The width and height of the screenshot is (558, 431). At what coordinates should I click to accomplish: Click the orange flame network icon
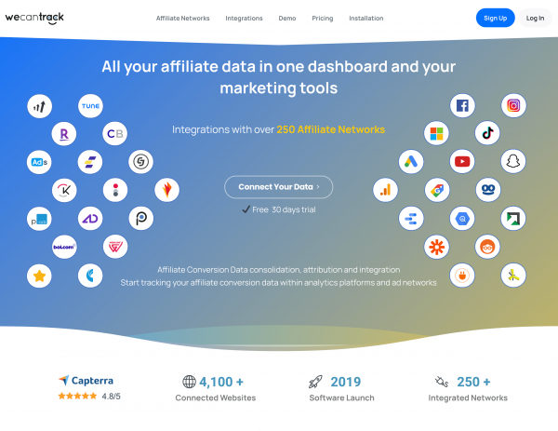[x=166, y=190]
